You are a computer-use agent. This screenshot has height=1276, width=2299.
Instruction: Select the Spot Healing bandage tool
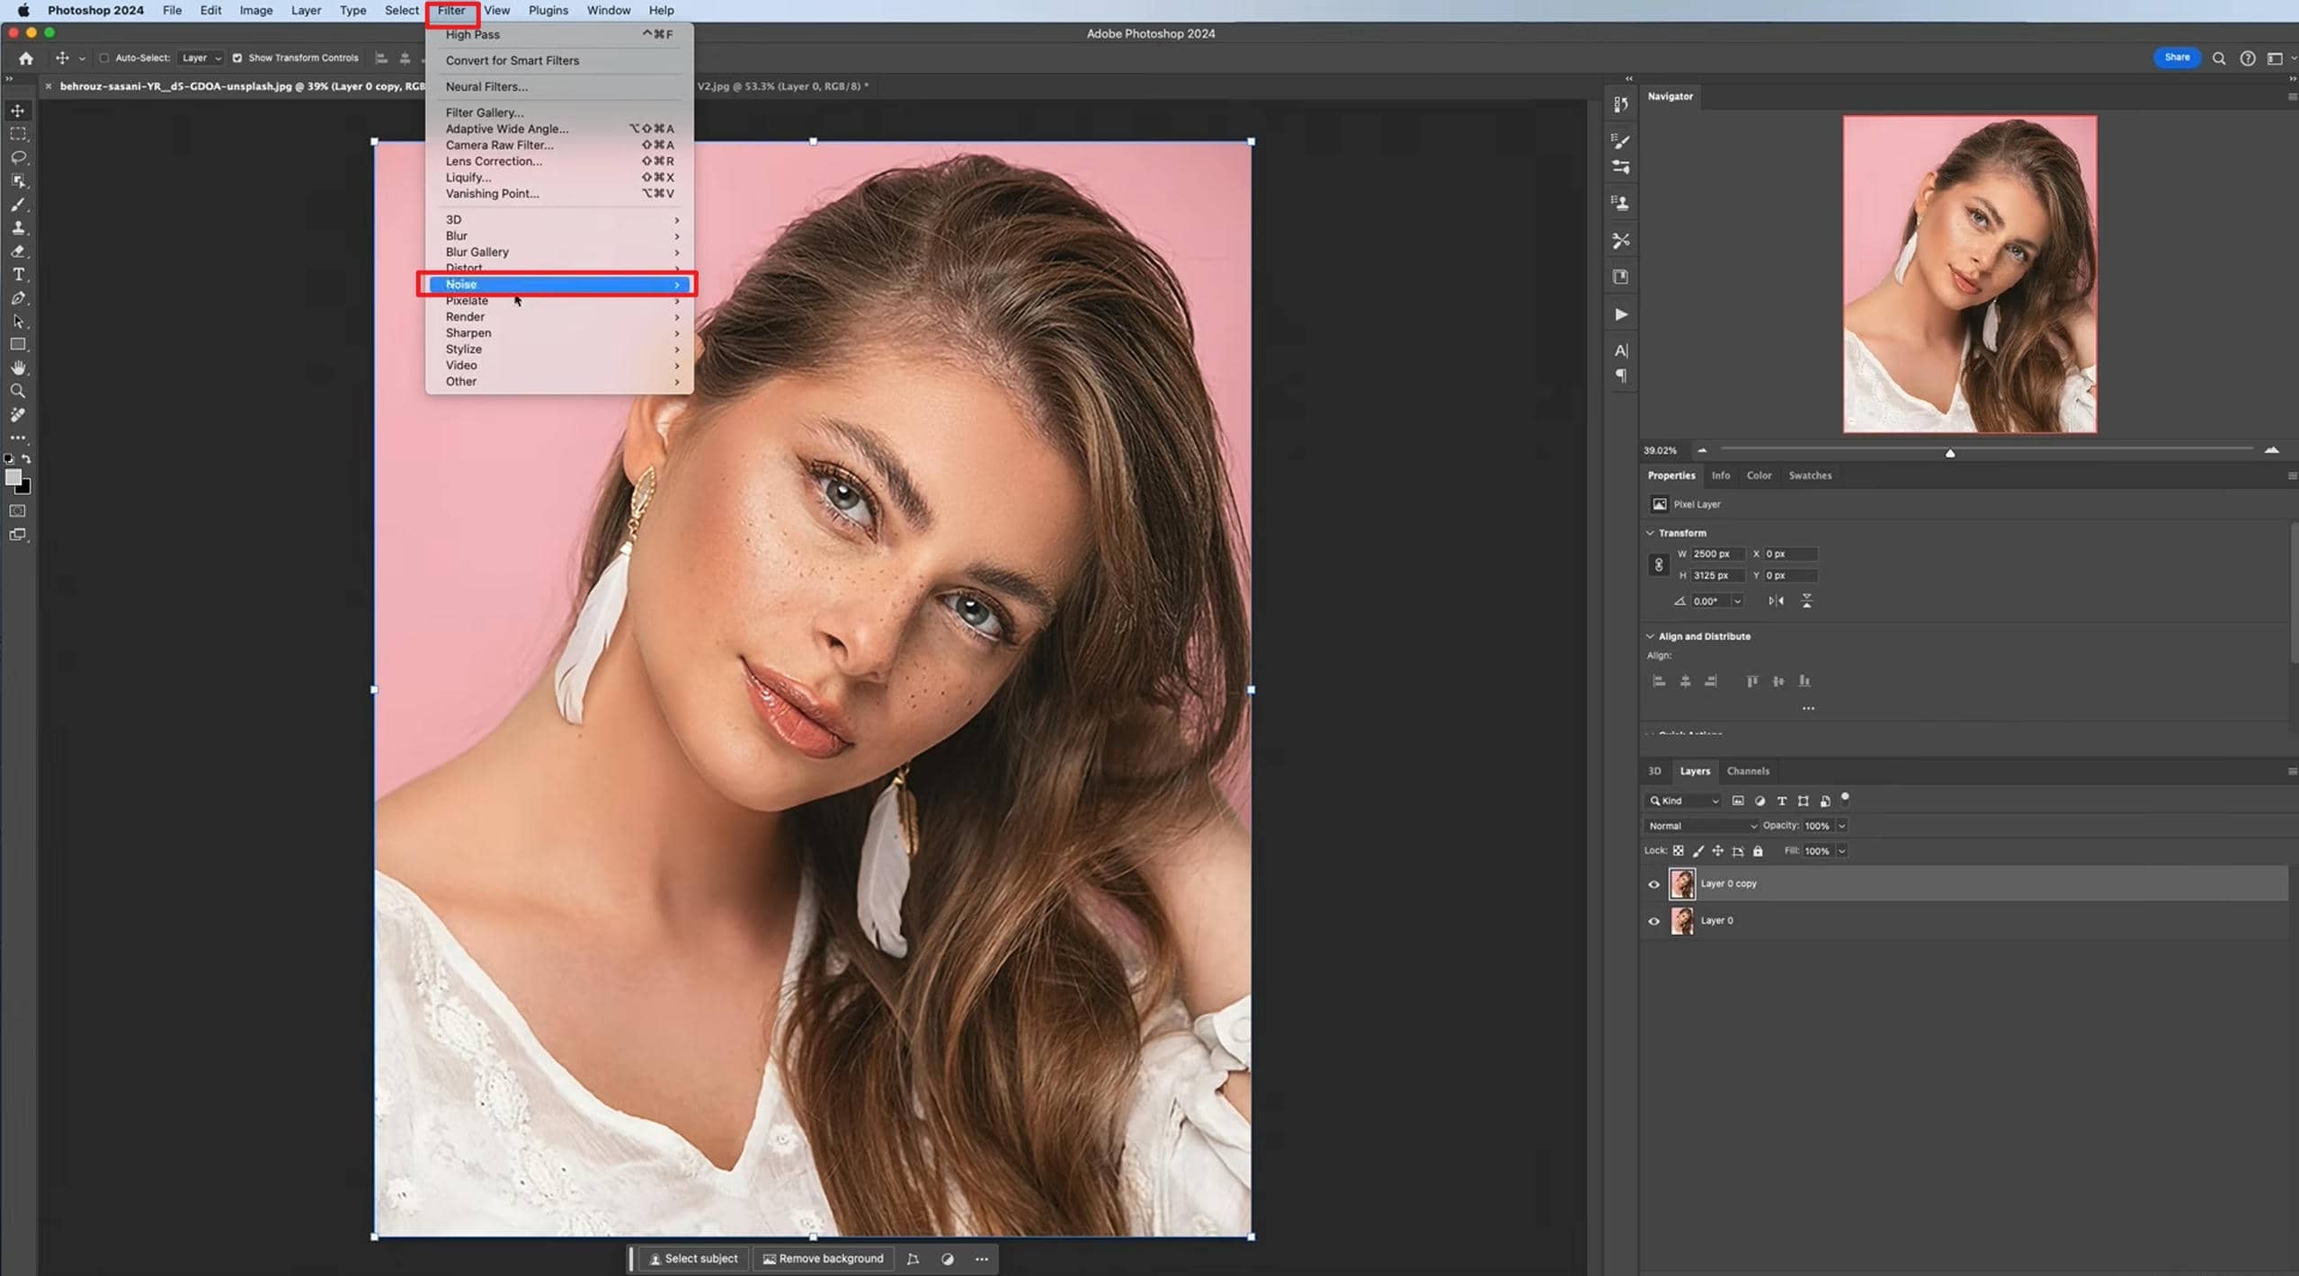[18, 414]
